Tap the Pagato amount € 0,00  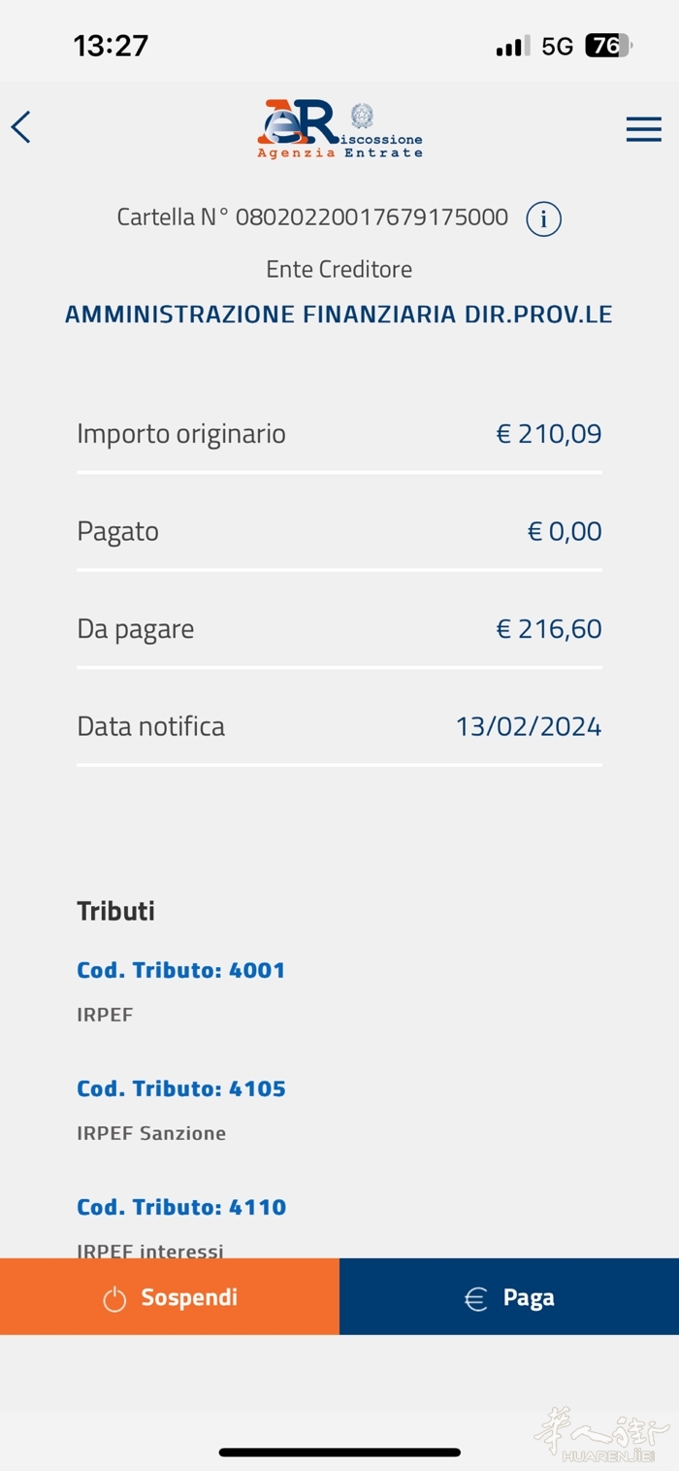coord(565,531)
